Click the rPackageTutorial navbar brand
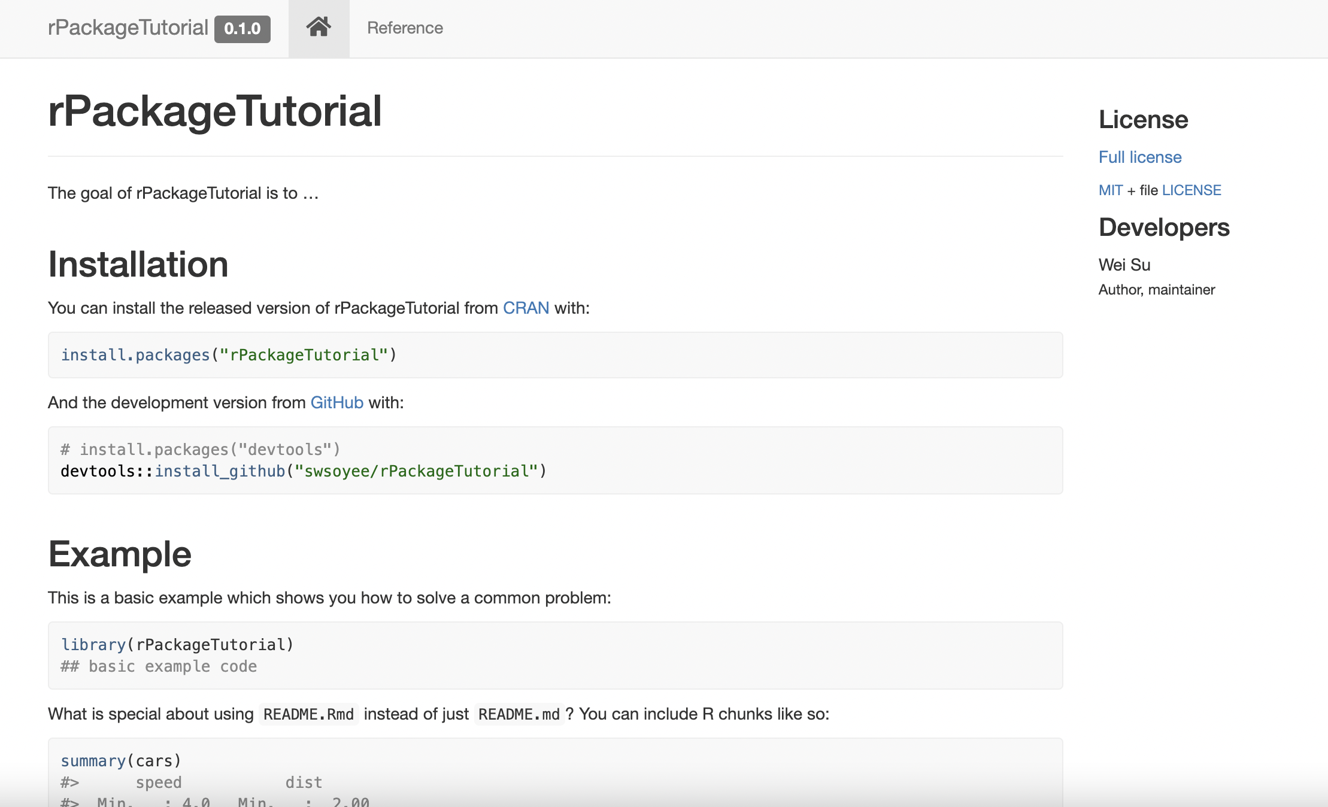 click(x=128, y=28)
